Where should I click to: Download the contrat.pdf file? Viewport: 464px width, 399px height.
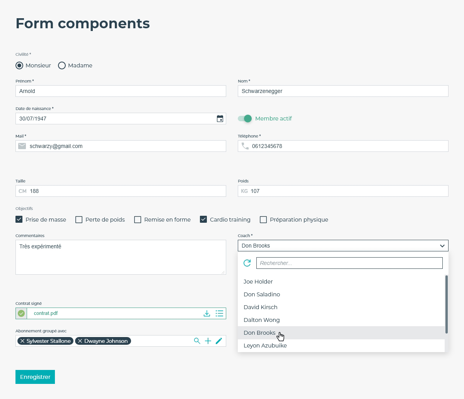[x=207, y=313]
